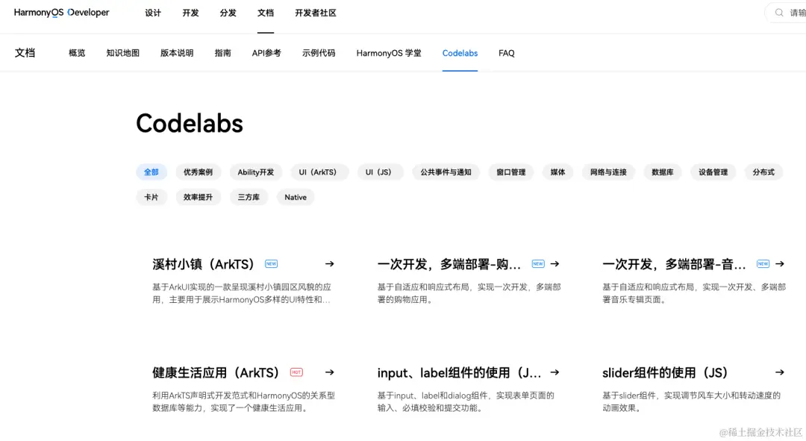Click arrow on 健康生活应用 (ArkTS) card

click(330, 372)
